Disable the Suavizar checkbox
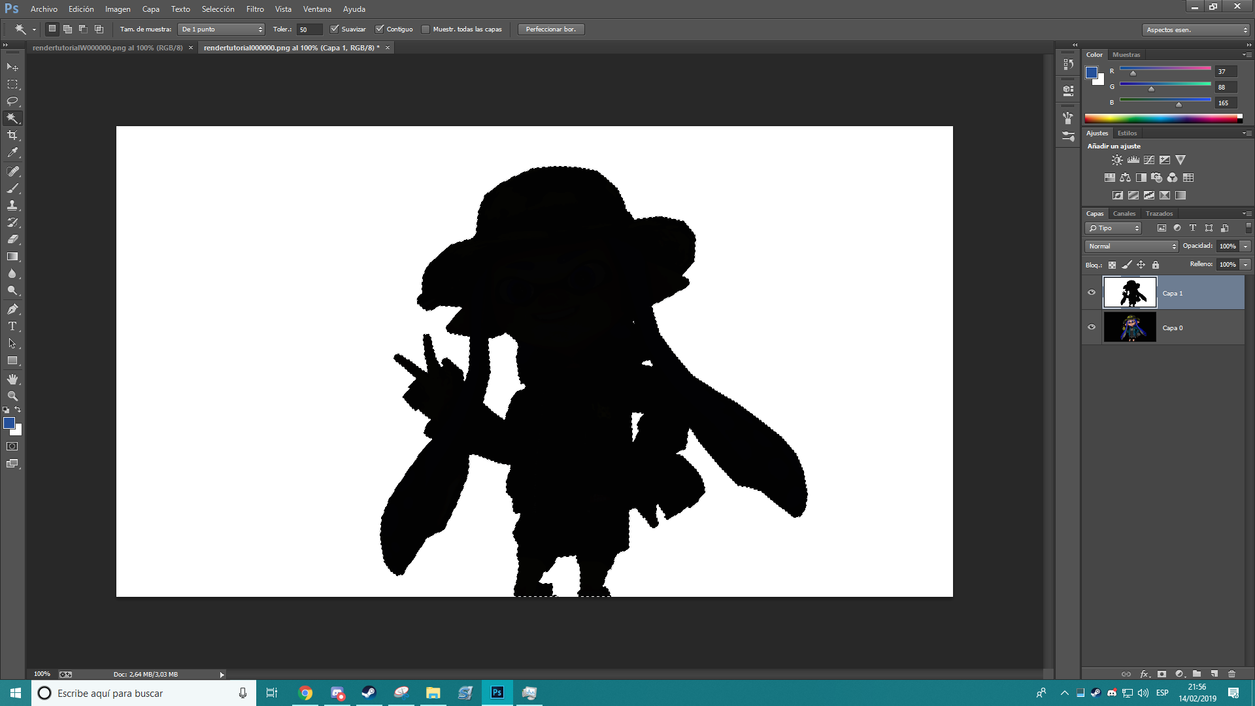1255x706 pixels. click(x=335, y=29)
